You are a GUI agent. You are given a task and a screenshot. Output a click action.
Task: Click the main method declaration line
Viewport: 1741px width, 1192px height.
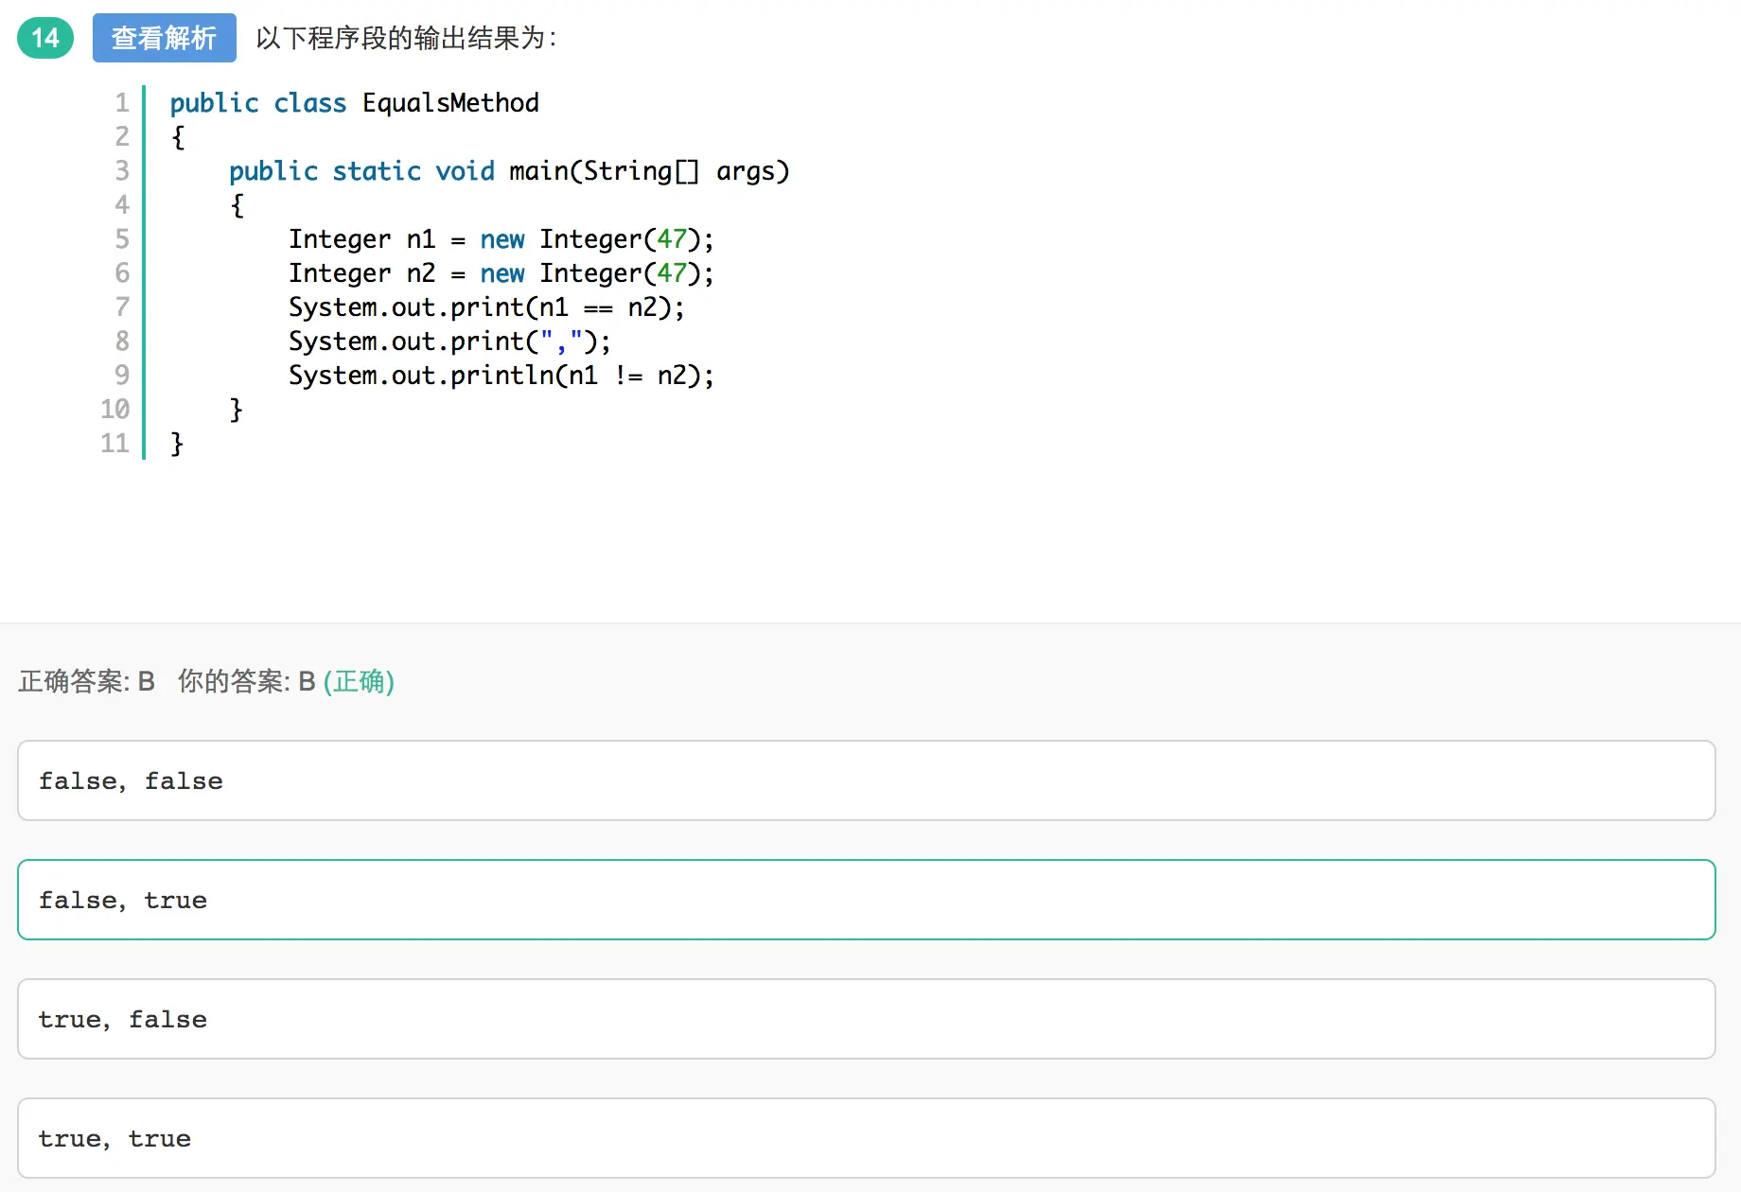tap(508, 171)
